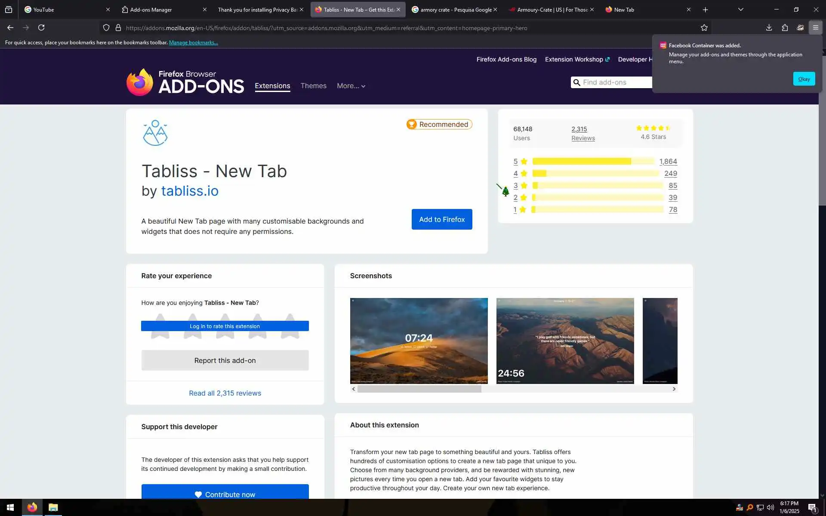
Task: Click the bookmark star icon in address bar
Action: click(x=704, y=28)
